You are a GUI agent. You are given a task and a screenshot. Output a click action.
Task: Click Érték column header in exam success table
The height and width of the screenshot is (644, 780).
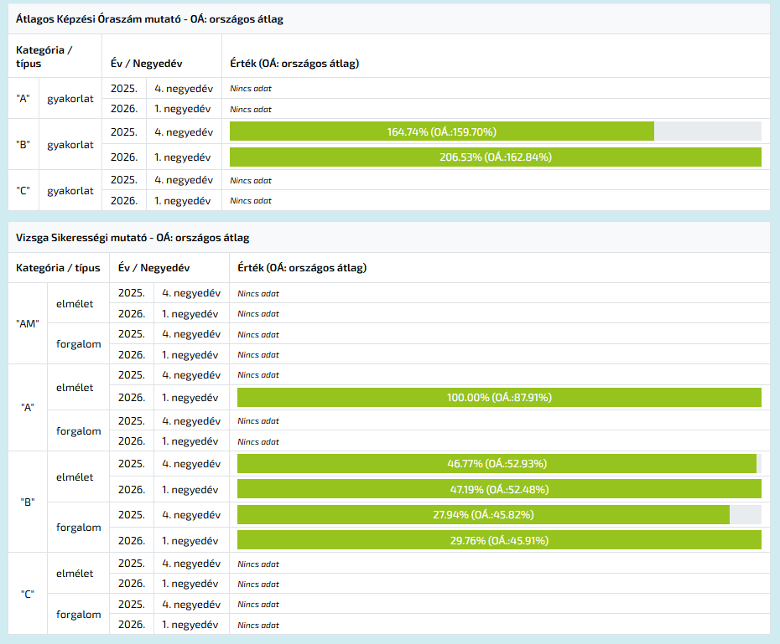click(x=302, y=268)
